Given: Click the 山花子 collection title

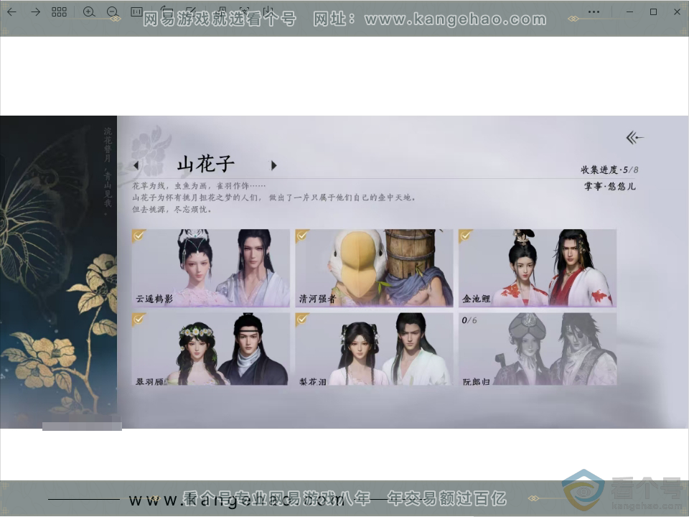Looking at the screenshot, I should (205, 164).
